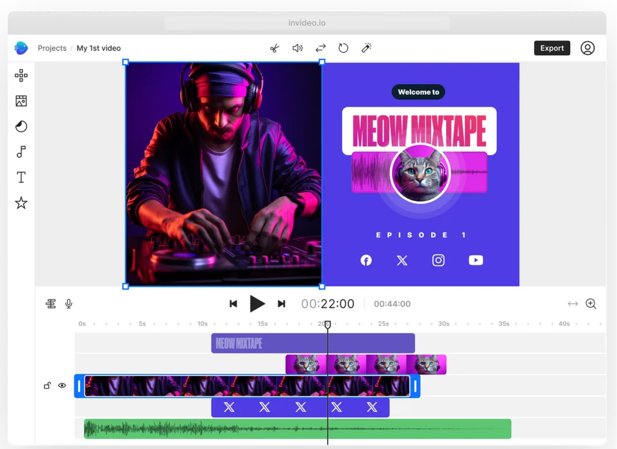Select the MEOW MIXTAPE timeline clip
This screenshot has width=617, height=449.
(x=312, y=343)
